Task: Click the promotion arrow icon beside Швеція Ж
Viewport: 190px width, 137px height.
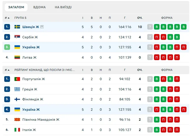Action: (x=42, y=27)
